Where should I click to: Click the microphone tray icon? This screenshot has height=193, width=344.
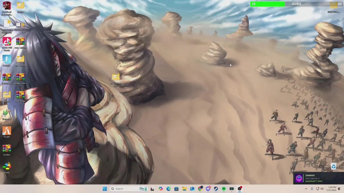pyautogui.click(x=312, y=189)
